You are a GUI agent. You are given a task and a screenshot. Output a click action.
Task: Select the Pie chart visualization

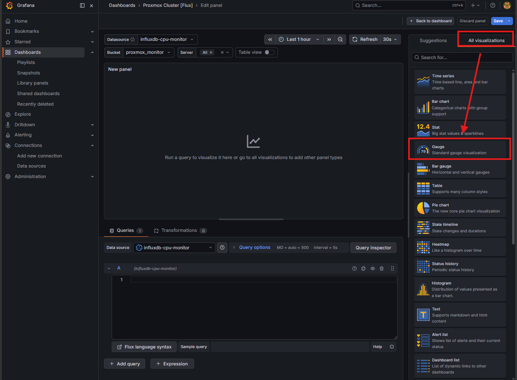pyautogui.click(x=460, y=208)
